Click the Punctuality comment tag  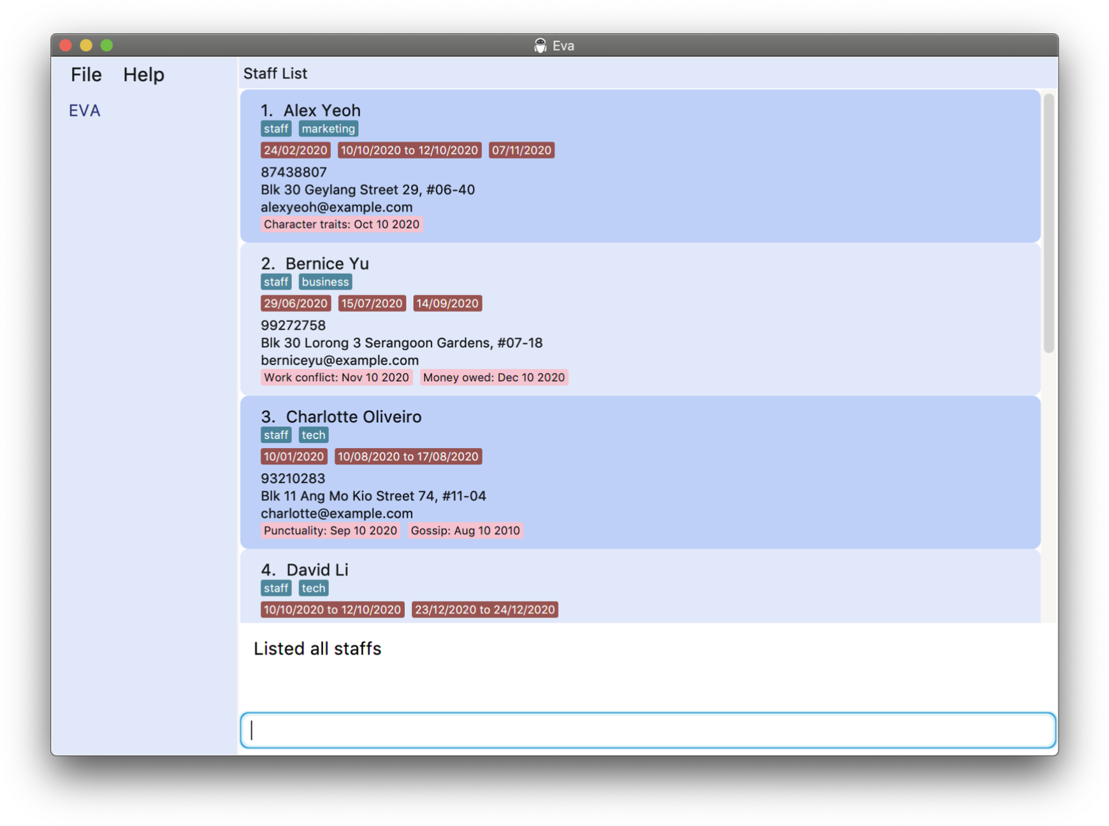[330, 530]
